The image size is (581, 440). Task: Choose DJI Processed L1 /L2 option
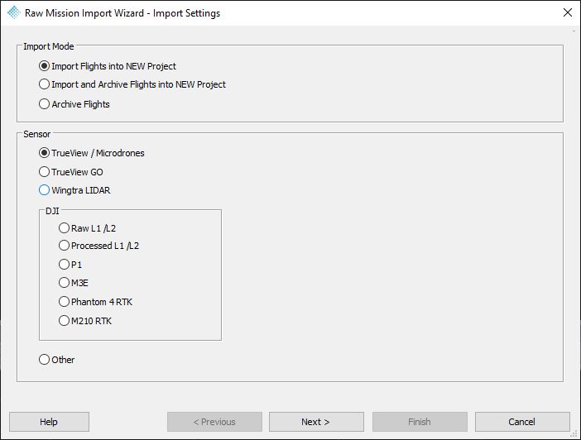99,246
